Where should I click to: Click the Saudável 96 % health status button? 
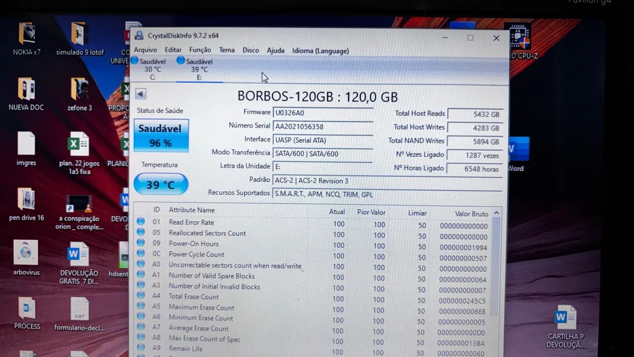point(161,135)
